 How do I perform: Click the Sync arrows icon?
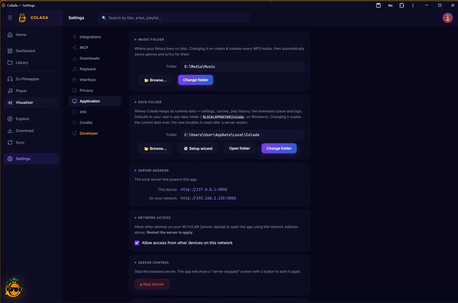10,142
